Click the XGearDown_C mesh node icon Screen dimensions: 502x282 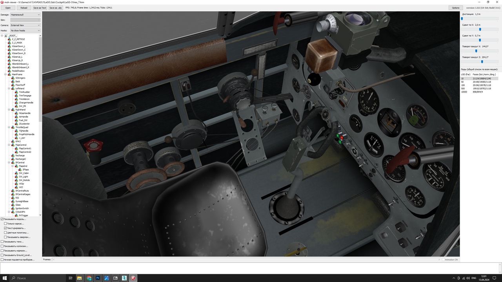coord(9,50)
